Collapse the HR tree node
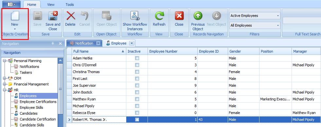This screenshot has width=321, height=127. point(4,90)
